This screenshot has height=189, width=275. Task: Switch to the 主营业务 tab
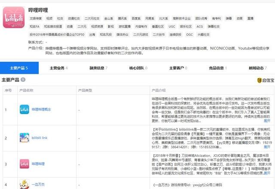[58, 68]
